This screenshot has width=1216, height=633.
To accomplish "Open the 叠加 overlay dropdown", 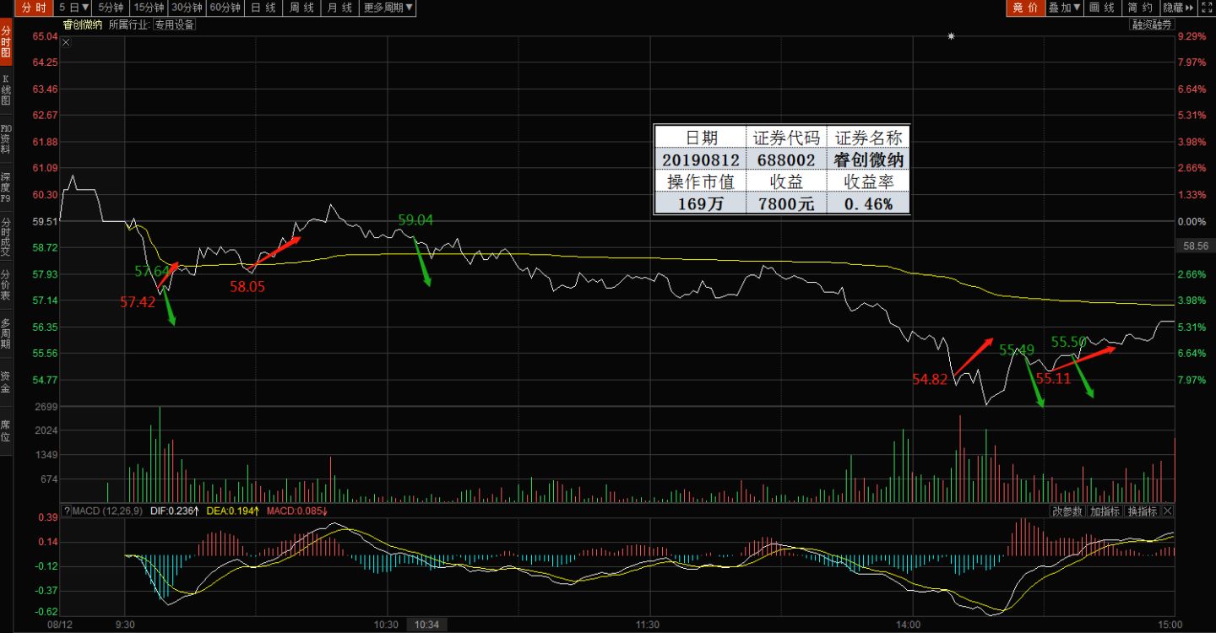I will tap(1064, 8).
